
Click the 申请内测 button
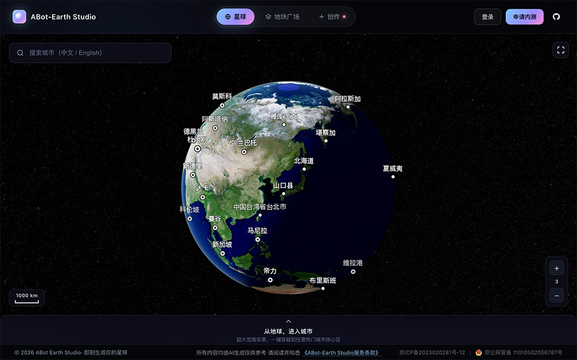point(524,17)
